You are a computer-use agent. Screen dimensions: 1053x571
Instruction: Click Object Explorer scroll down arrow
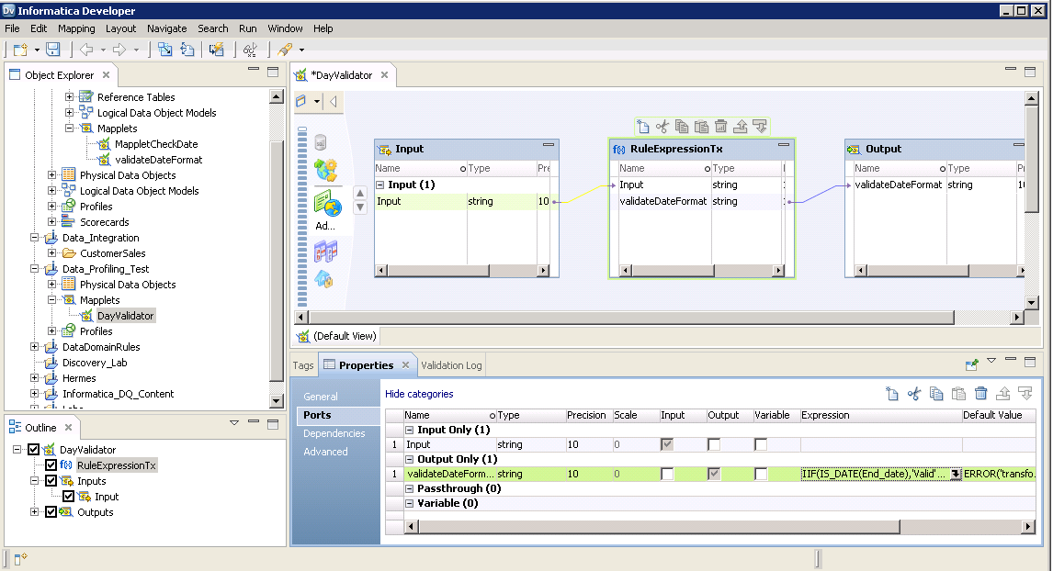(x=276, y=401)
